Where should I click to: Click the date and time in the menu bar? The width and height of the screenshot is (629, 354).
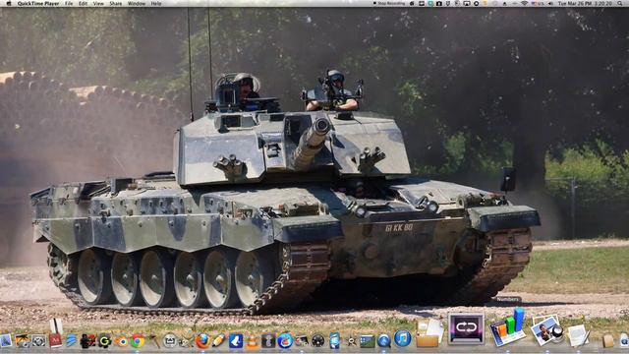tap(586, 3)
